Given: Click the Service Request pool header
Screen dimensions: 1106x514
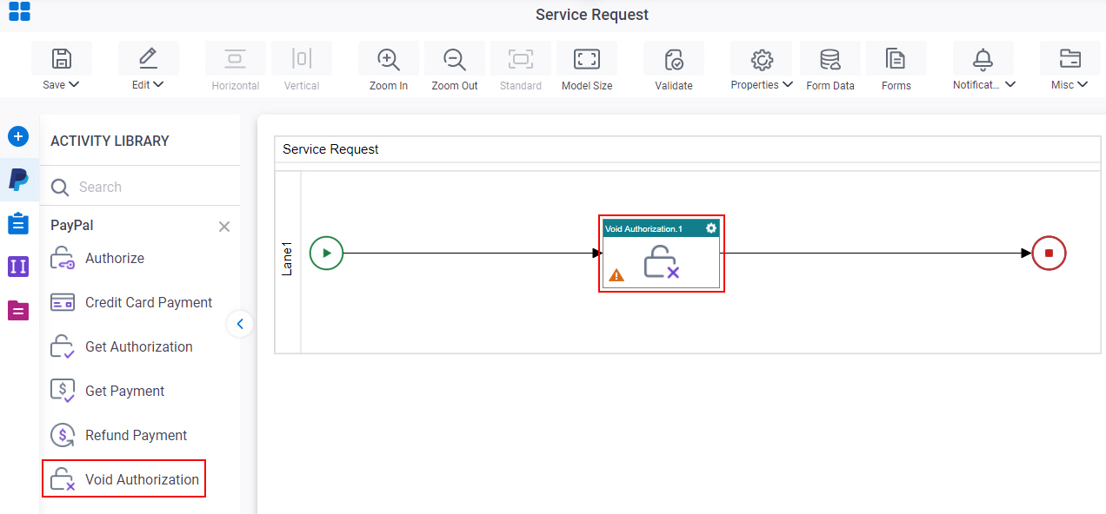Looking at the screenshot, I should point(688,149).
